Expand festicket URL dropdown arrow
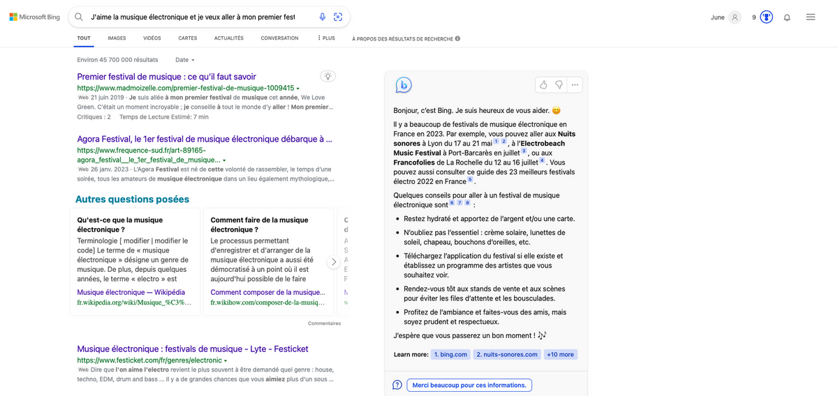Image resolution: width=838 pixels, height=396 pixels. [226, 360]
